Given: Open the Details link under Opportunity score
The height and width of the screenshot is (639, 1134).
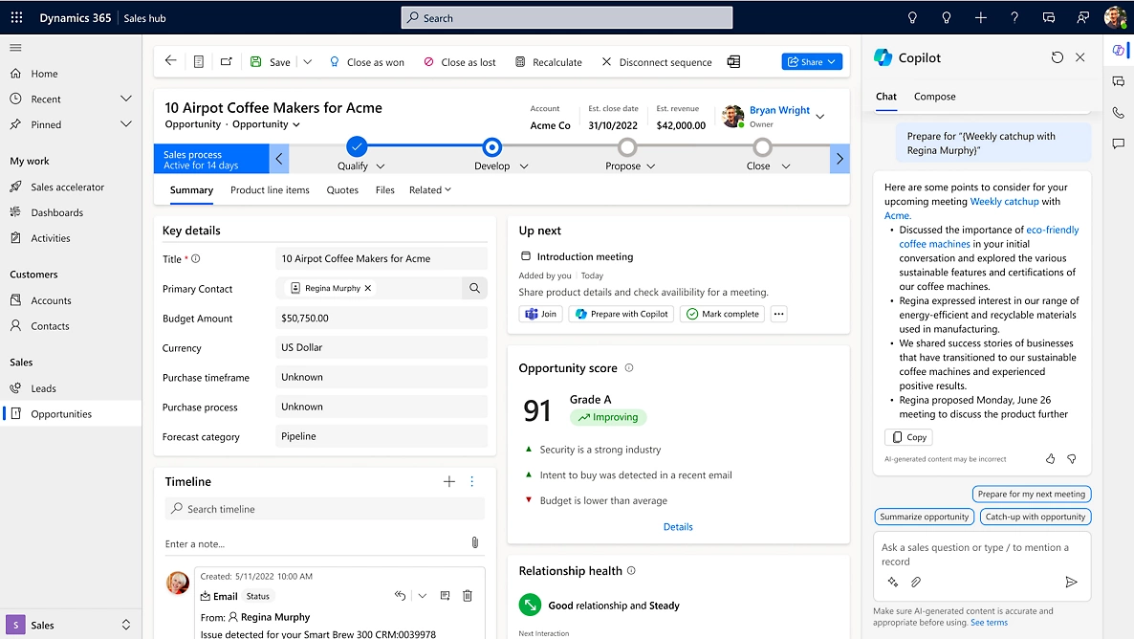Looking at the screenshot, I should click(678, 527).
